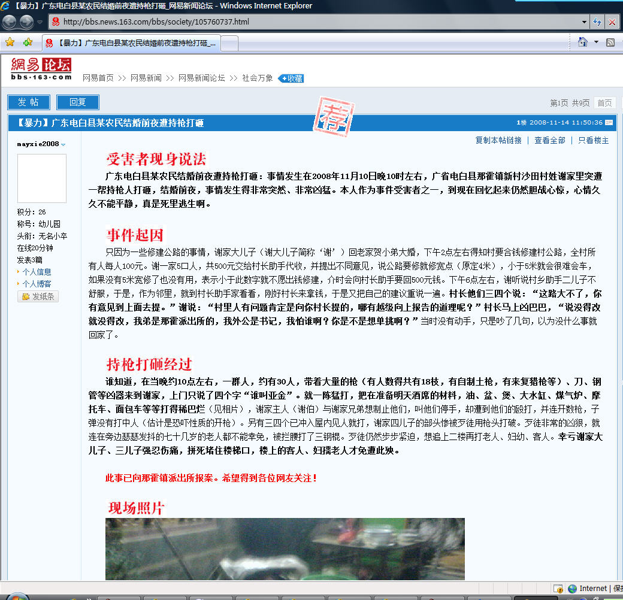Open the empty new tab
Screen dimensions: 623x600
coord(230,43)
